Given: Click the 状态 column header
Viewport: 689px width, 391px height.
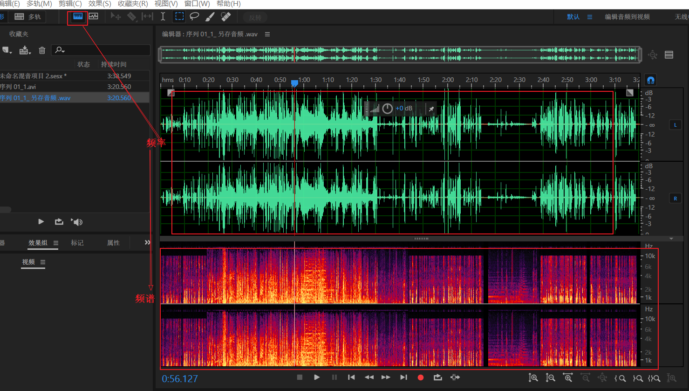Looking at the screenshot, I should click(83, 64).
